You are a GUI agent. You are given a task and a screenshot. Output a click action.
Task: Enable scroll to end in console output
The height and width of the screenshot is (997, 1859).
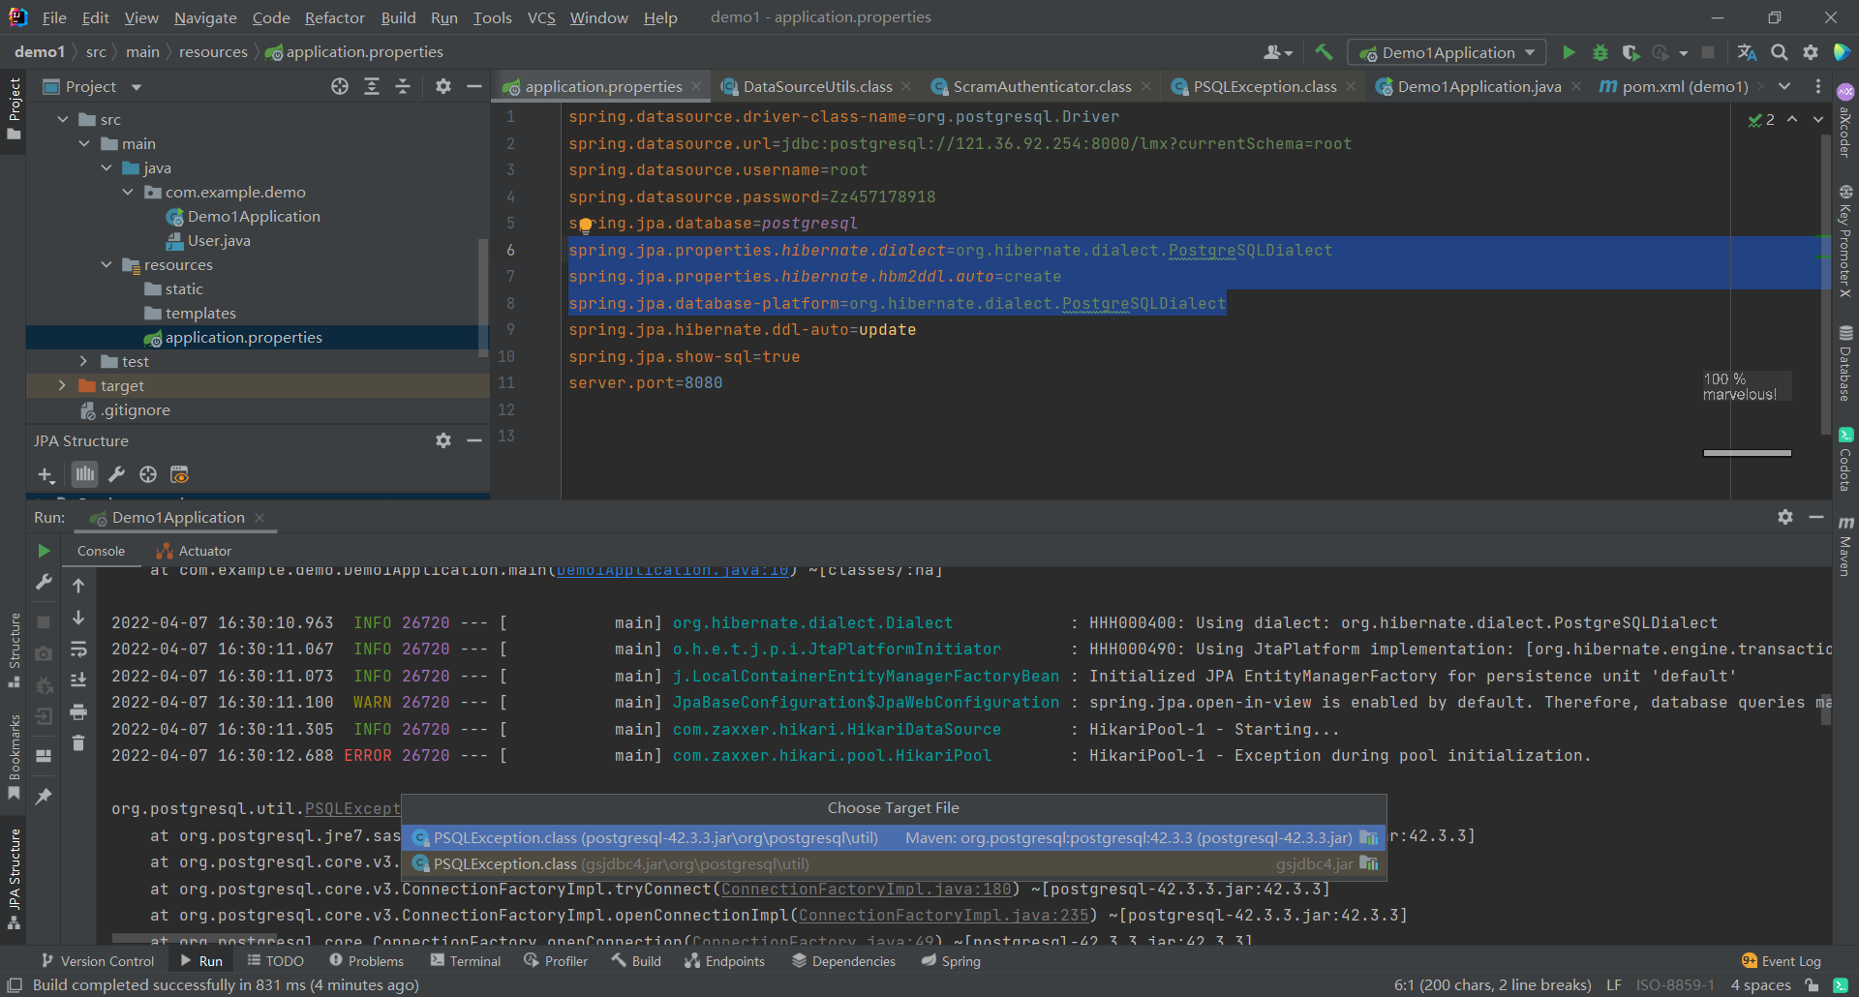point(78,680)
